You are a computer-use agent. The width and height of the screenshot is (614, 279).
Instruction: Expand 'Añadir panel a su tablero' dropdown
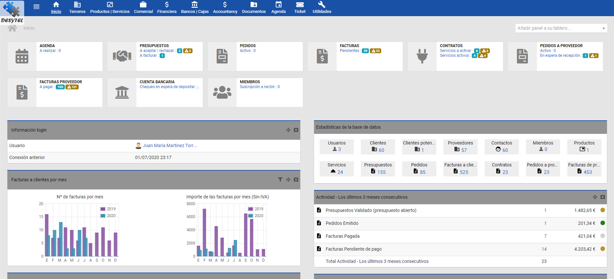click(561, 28)
